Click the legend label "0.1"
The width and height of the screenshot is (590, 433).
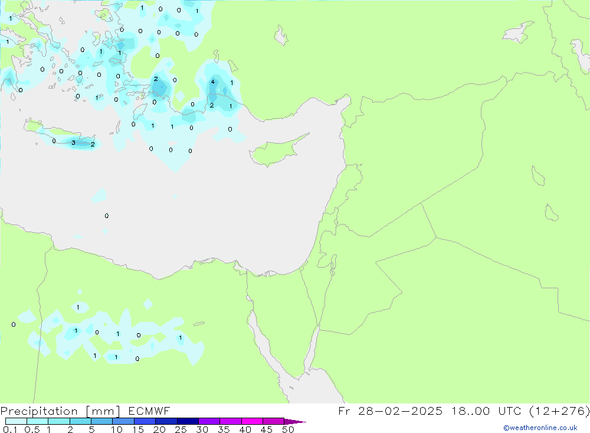tap(10, 429)
